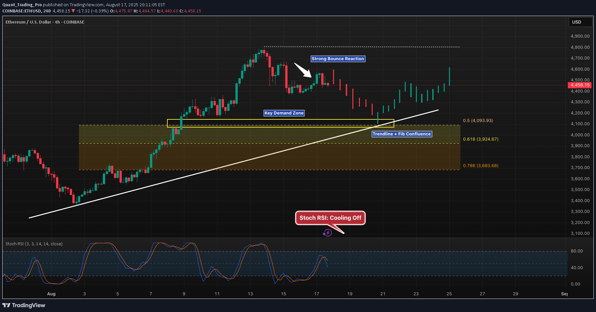Click the purple lightning bolt idea icon

tap(327, 233)
